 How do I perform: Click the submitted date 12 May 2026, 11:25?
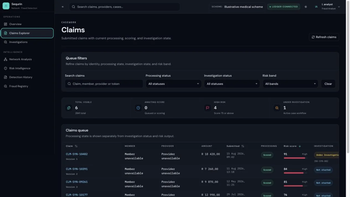236,183
